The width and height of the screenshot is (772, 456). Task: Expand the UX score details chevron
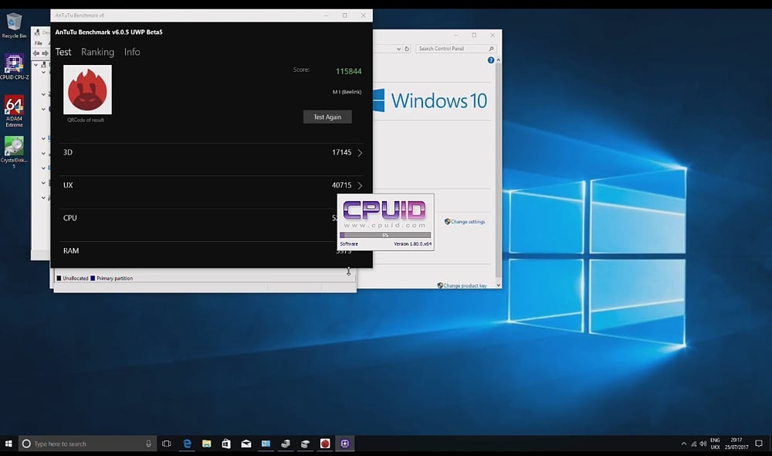point(360,185)
